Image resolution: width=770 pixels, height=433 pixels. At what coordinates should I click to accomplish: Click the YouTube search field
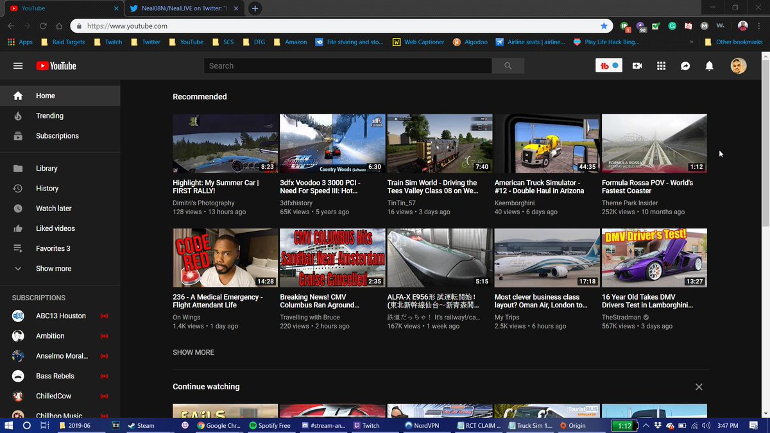(348, 65)
